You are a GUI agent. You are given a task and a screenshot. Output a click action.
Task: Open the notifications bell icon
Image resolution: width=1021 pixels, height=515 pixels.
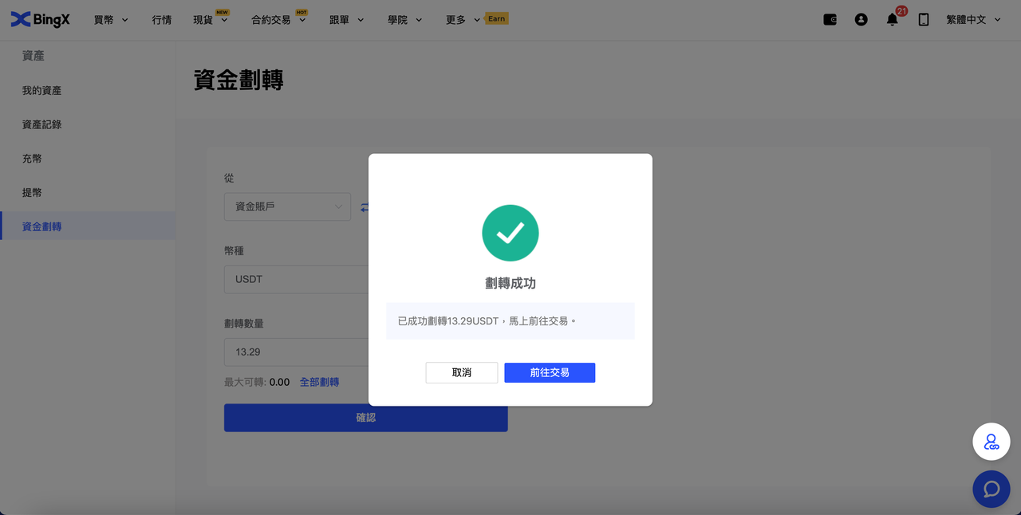click(x=892, y=19)
